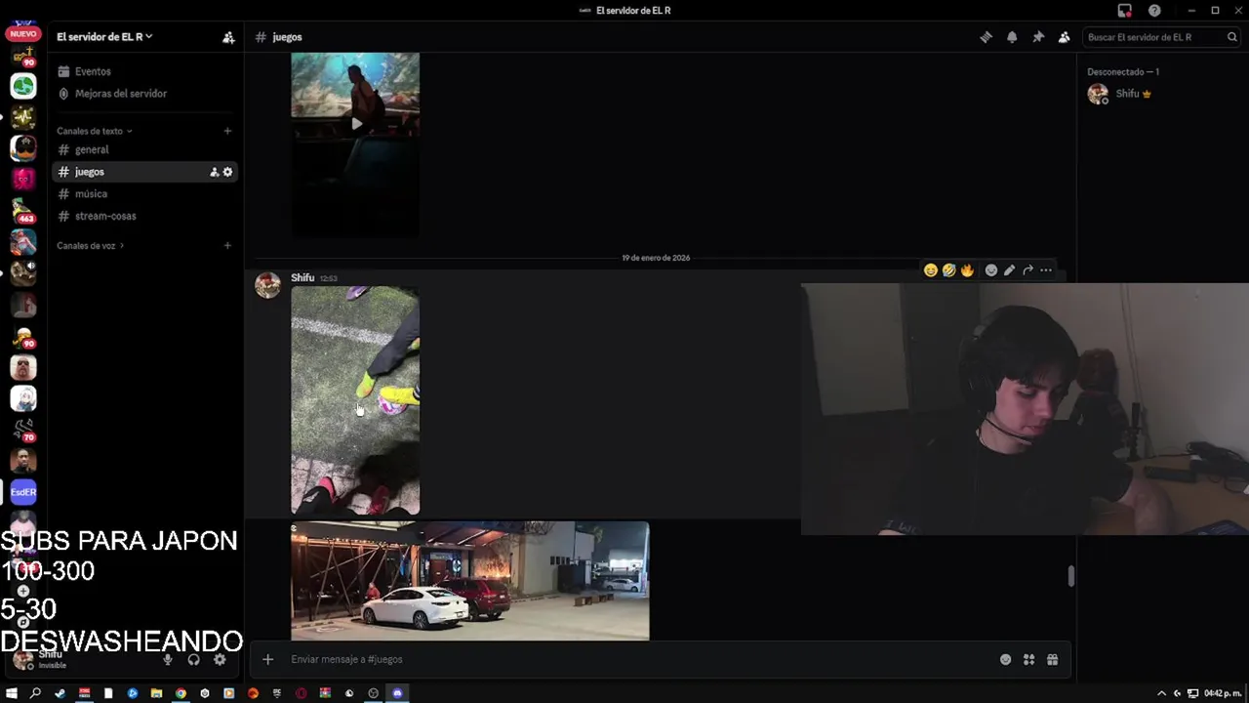The width and height of the screenshot is (1249, 703).
Task: Open the soccer field image from Shifu
Action: [x=355, y=400]
